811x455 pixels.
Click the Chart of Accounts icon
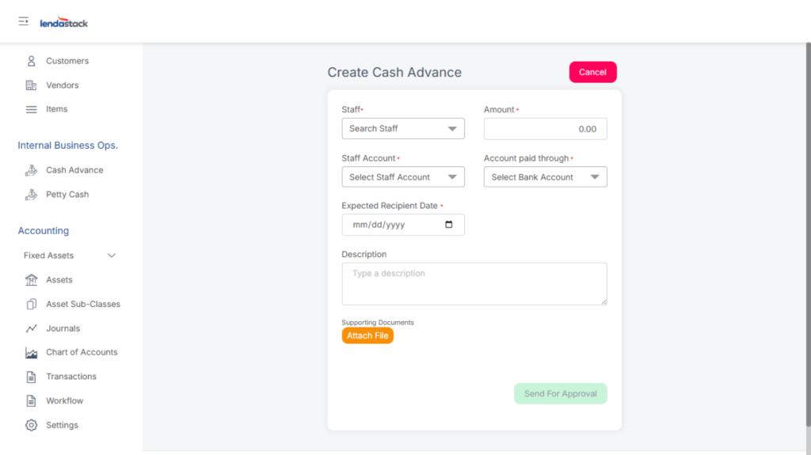point(32,353)
